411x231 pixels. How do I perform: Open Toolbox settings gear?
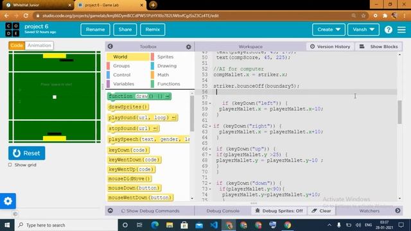coord(188,47)
